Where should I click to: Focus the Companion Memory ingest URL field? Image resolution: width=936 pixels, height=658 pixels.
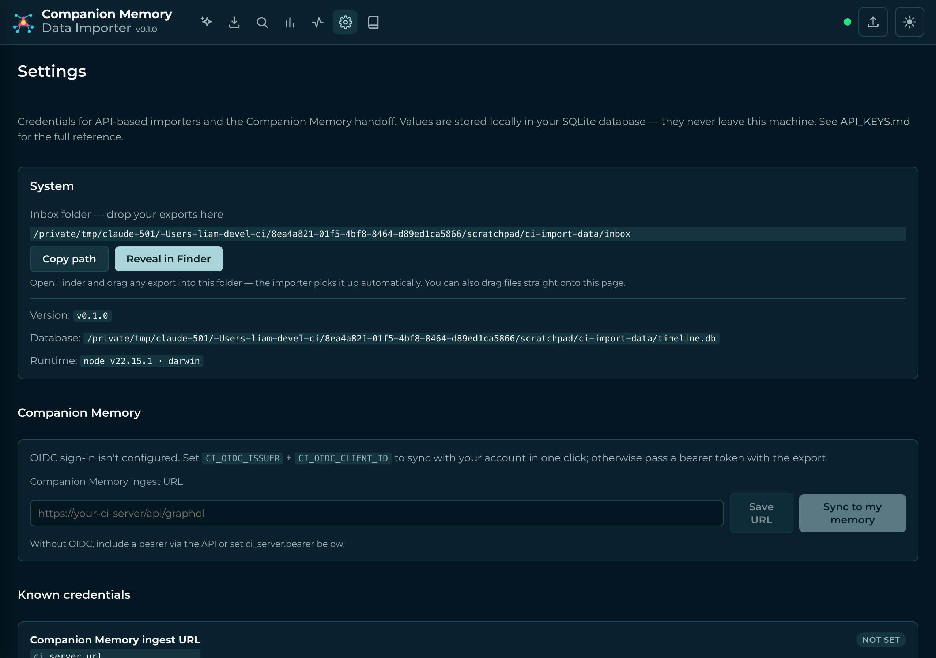point(377,513)
